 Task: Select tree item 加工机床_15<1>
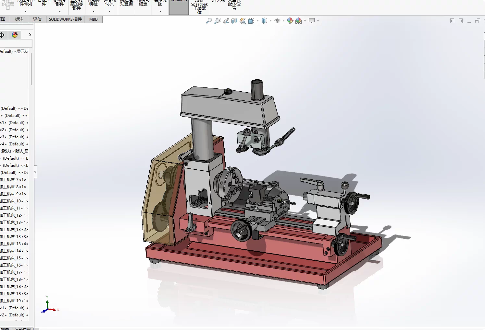pos(14,258)
